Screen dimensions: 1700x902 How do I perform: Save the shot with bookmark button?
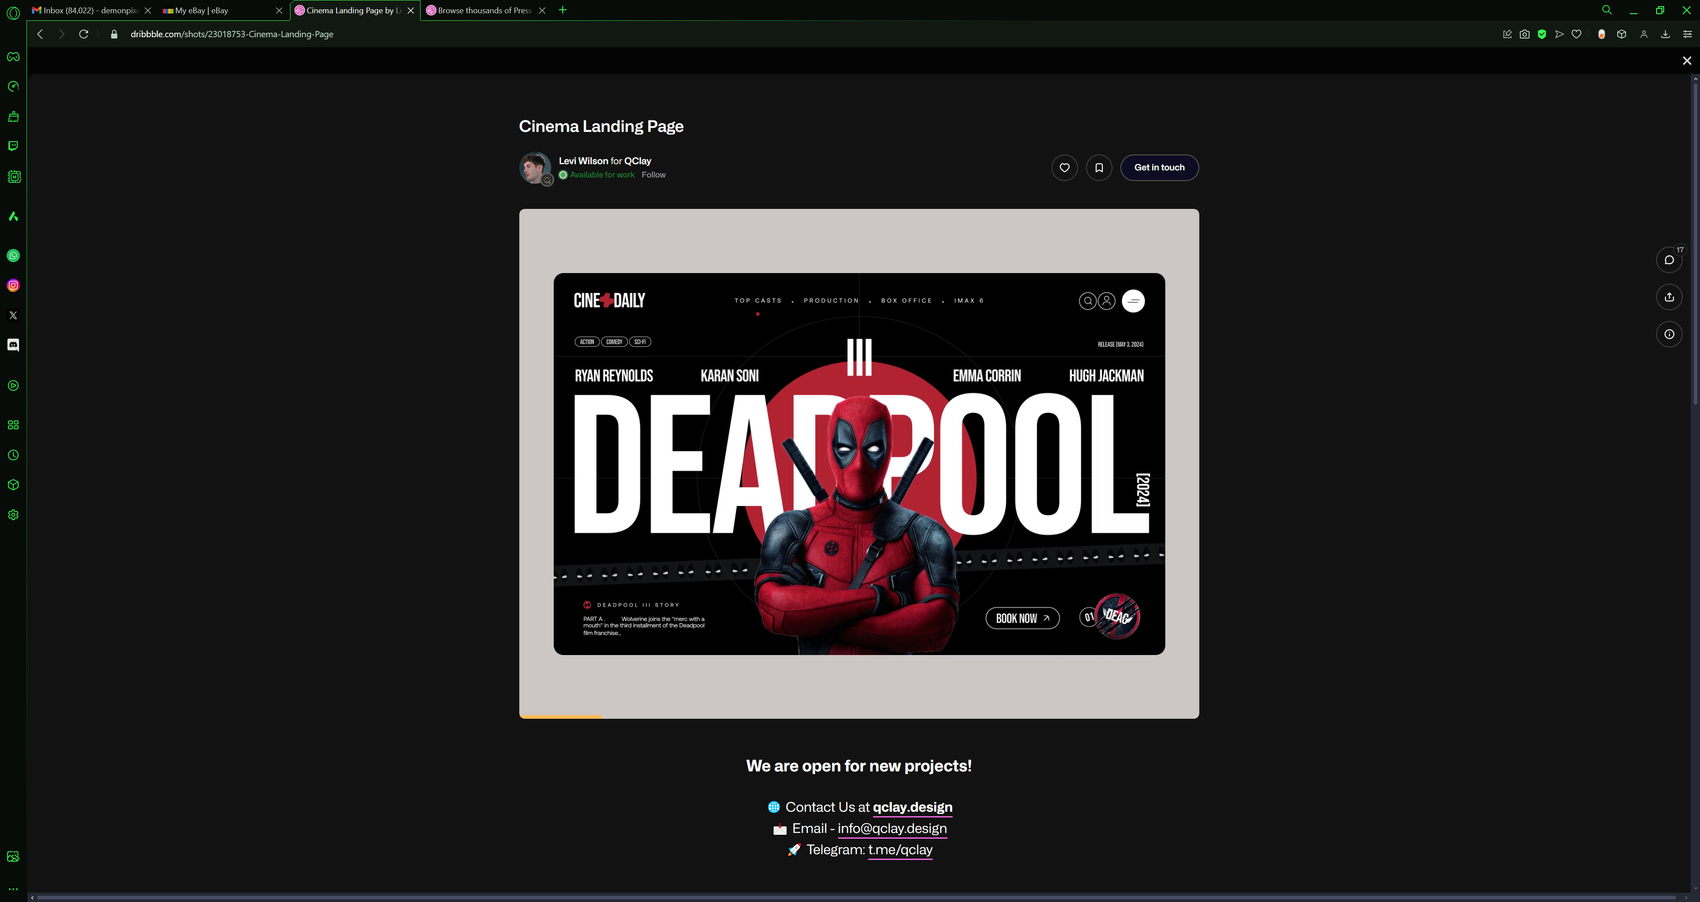(1099, 168)
